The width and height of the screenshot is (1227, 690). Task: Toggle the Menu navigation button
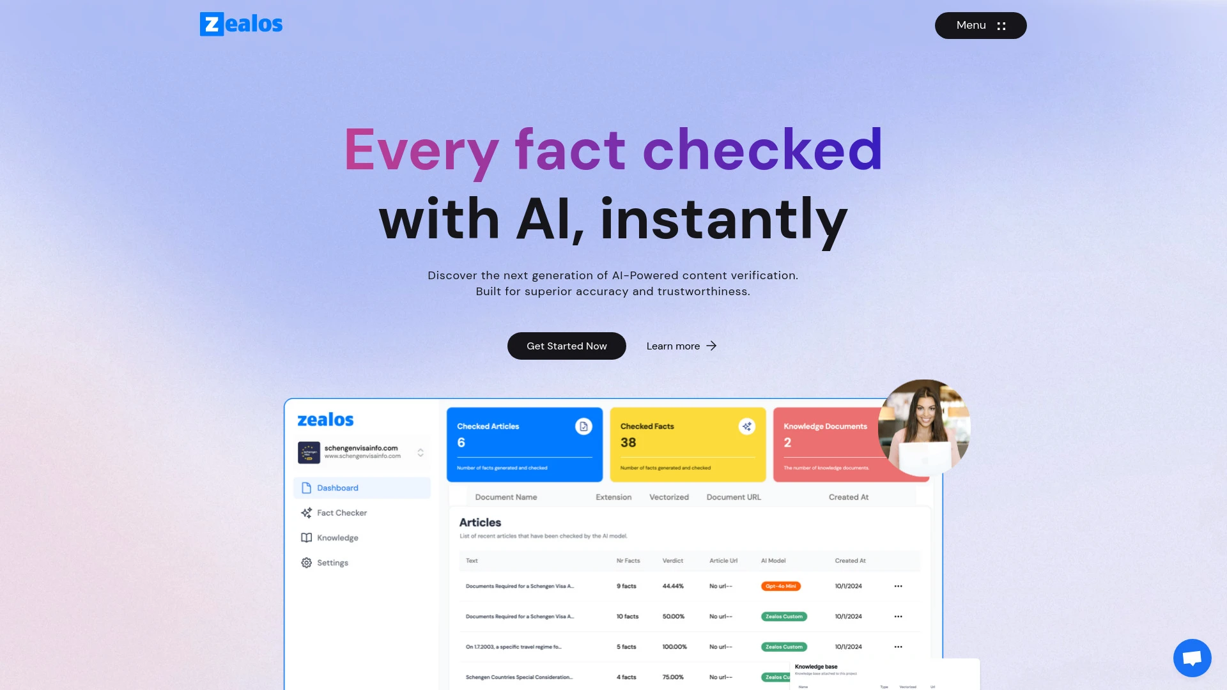980,26
